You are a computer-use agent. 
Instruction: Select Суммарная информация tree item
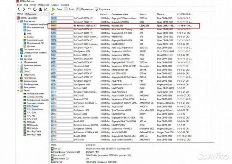(x=35, y=24)
